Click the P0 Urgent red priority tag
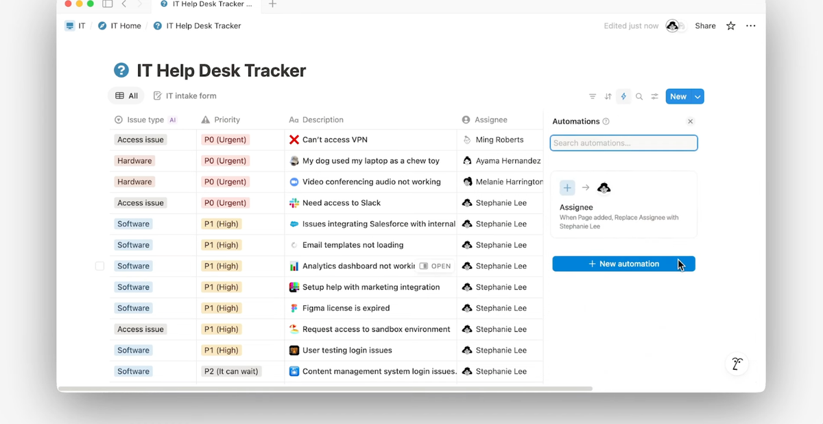 click(224, 139)
